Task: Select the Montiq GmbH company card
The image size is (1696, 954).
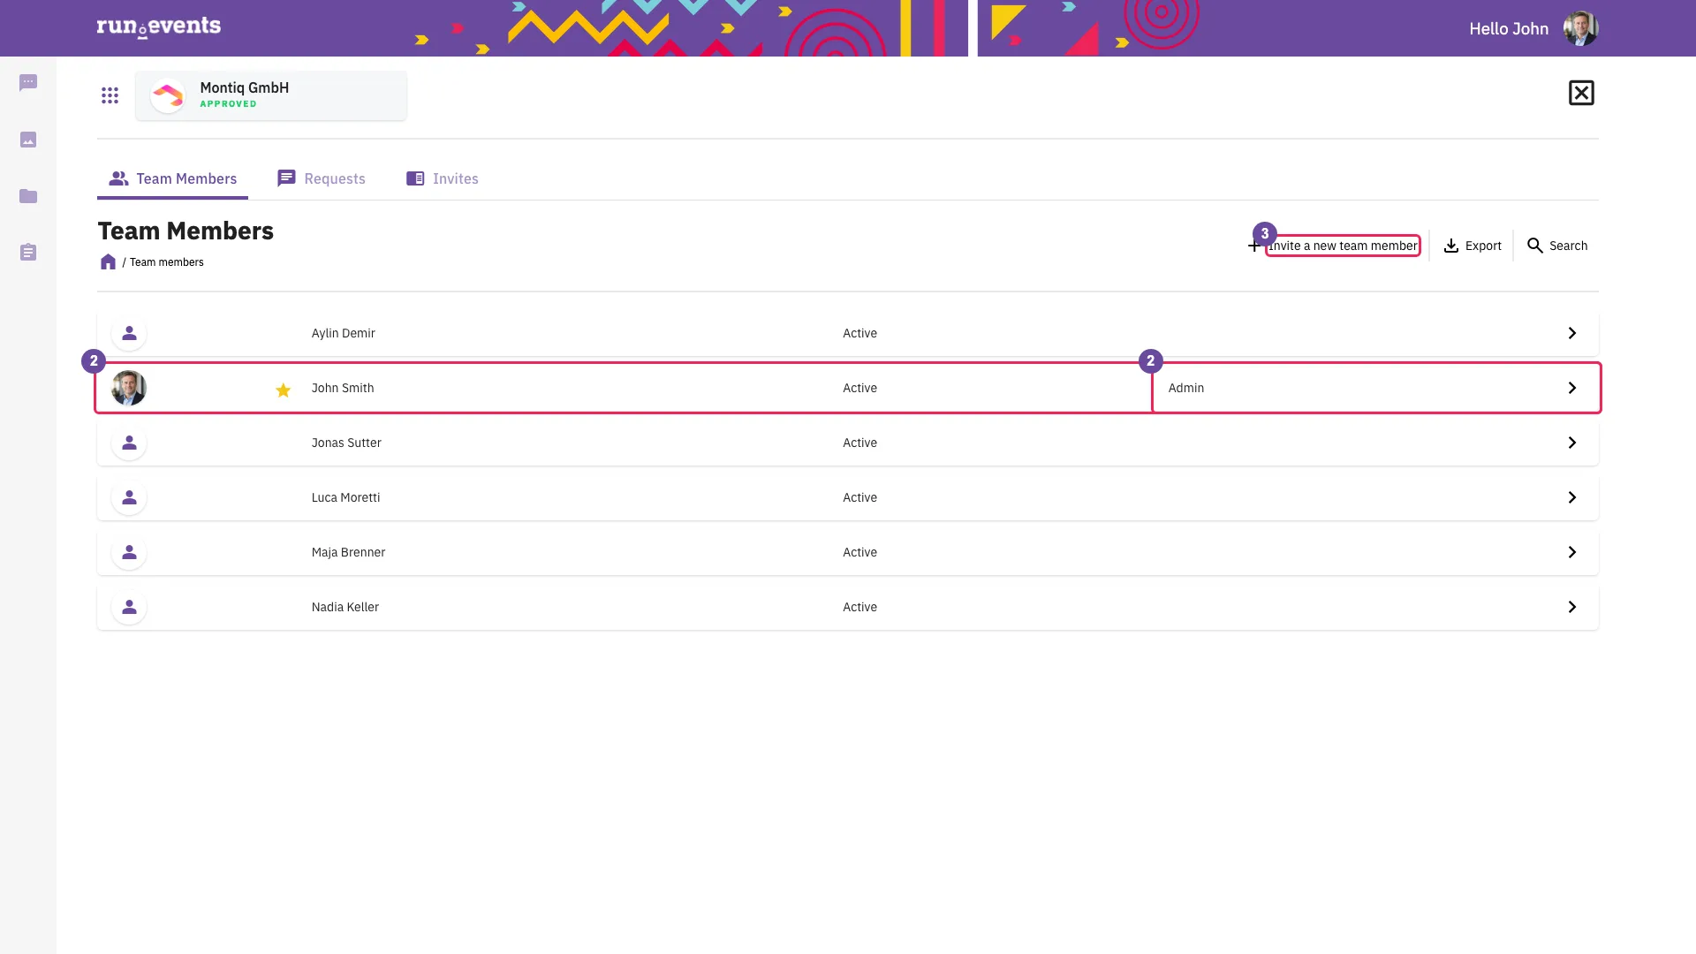Action: (x=271, y=95)
